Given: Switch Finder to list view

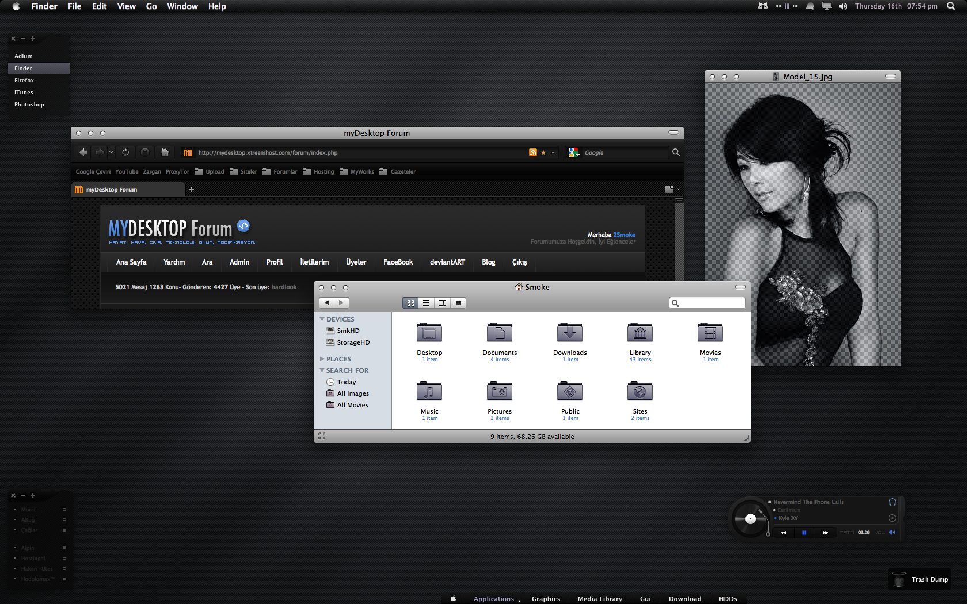Looking at the screenshot, I should tap(426, 303).
